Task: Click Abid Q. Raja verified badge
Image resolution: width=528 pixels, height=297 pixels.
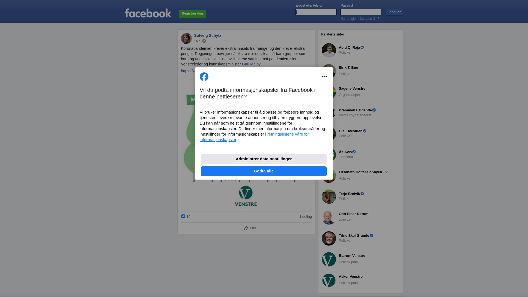Action: point(362,48)
